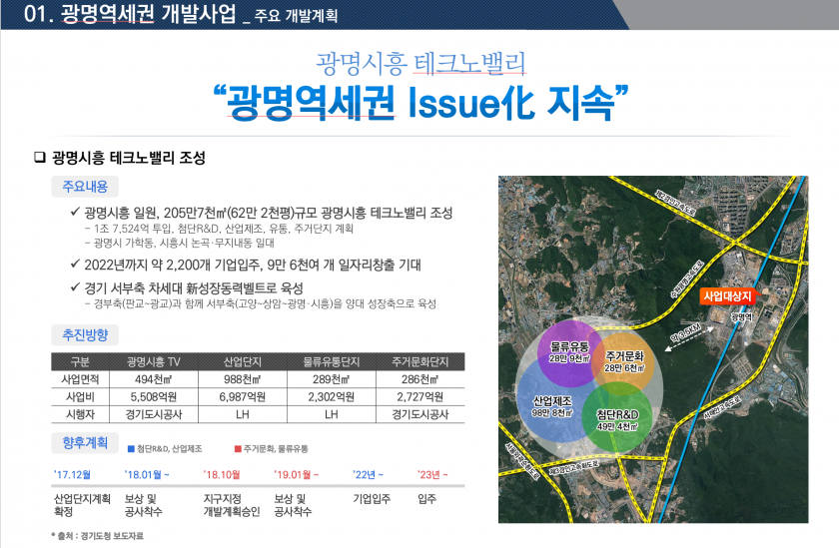The height and width of the screenshot is (548, 839).
Task: Click the 산업단지 column header in the table
Action: [x=242, y=360]
